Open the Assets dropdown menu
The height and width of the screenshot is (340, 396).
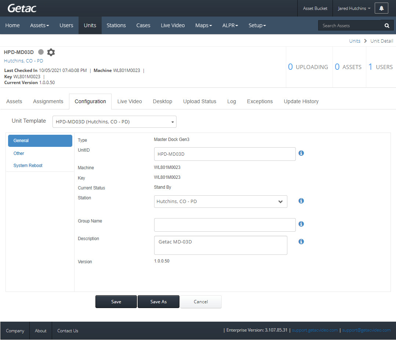pyautogui.click(x=39, y=25)
